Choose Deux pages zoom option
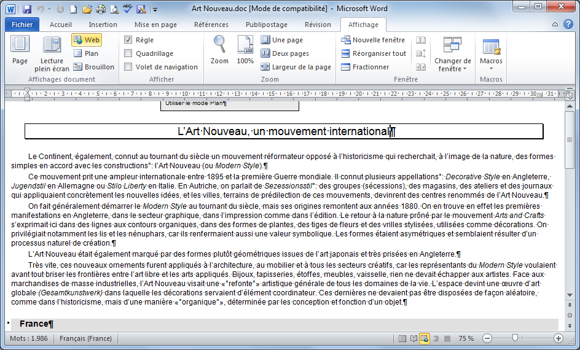Image resolution: width=580 pixels, height=350 pixels. click(x=285, y=53)
